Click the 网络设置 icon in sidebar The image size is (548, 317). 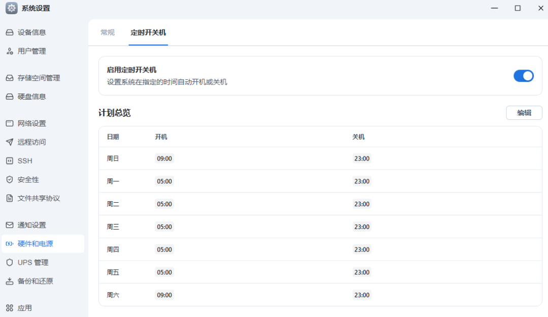click(9, 123)
